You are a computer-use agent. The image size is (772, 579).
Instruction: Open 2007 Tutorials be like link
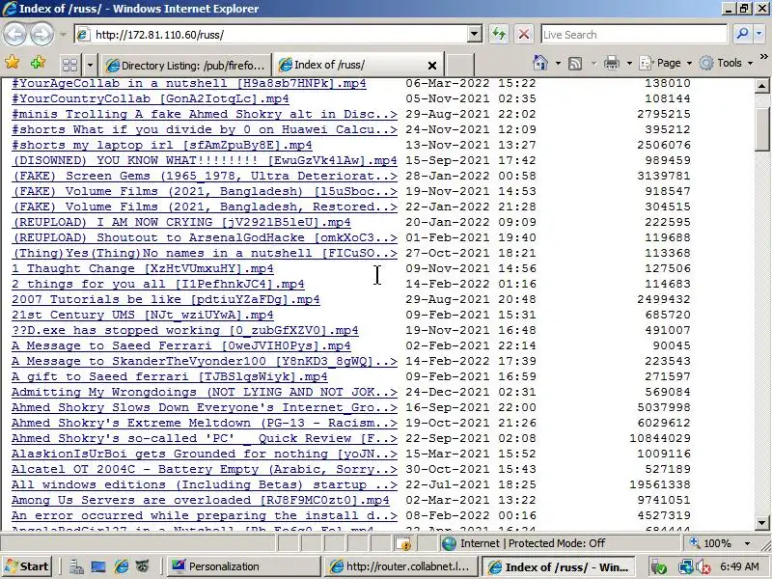coord(166,299)
